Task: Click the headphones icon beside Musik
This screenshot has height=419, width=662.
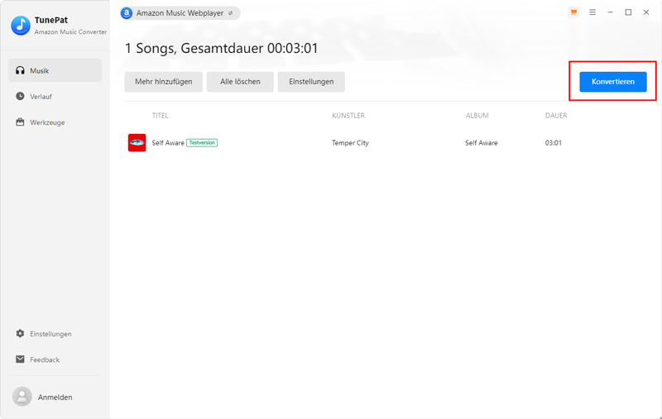Action: tap(20, 70)
